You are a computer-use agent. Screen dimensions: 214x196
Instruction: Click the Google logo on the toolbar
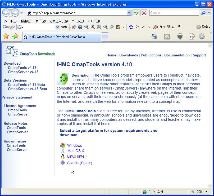tap(9, 27)
